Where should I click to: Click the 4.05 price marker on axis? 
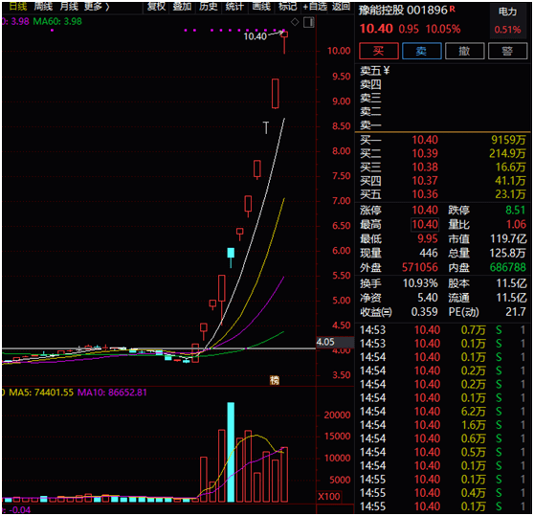325,342
